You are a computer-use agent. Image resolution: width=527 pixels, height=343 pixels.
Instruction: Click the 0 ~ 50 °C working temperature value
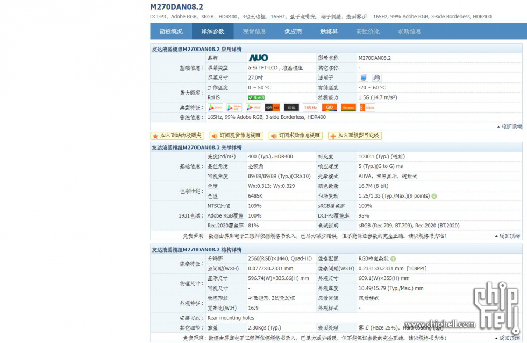click(x=259, y=88)
